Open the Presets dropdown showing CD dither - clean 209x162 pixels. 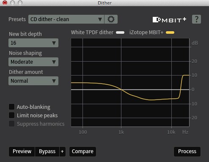pyautogui.click(x=66, y=19)
